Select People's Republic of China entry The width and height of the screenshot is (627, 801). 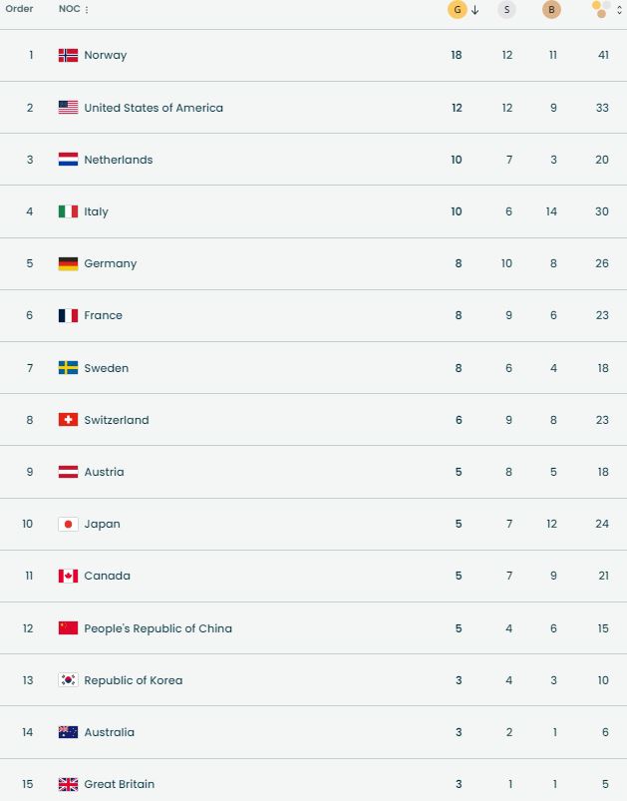[157, 628]
